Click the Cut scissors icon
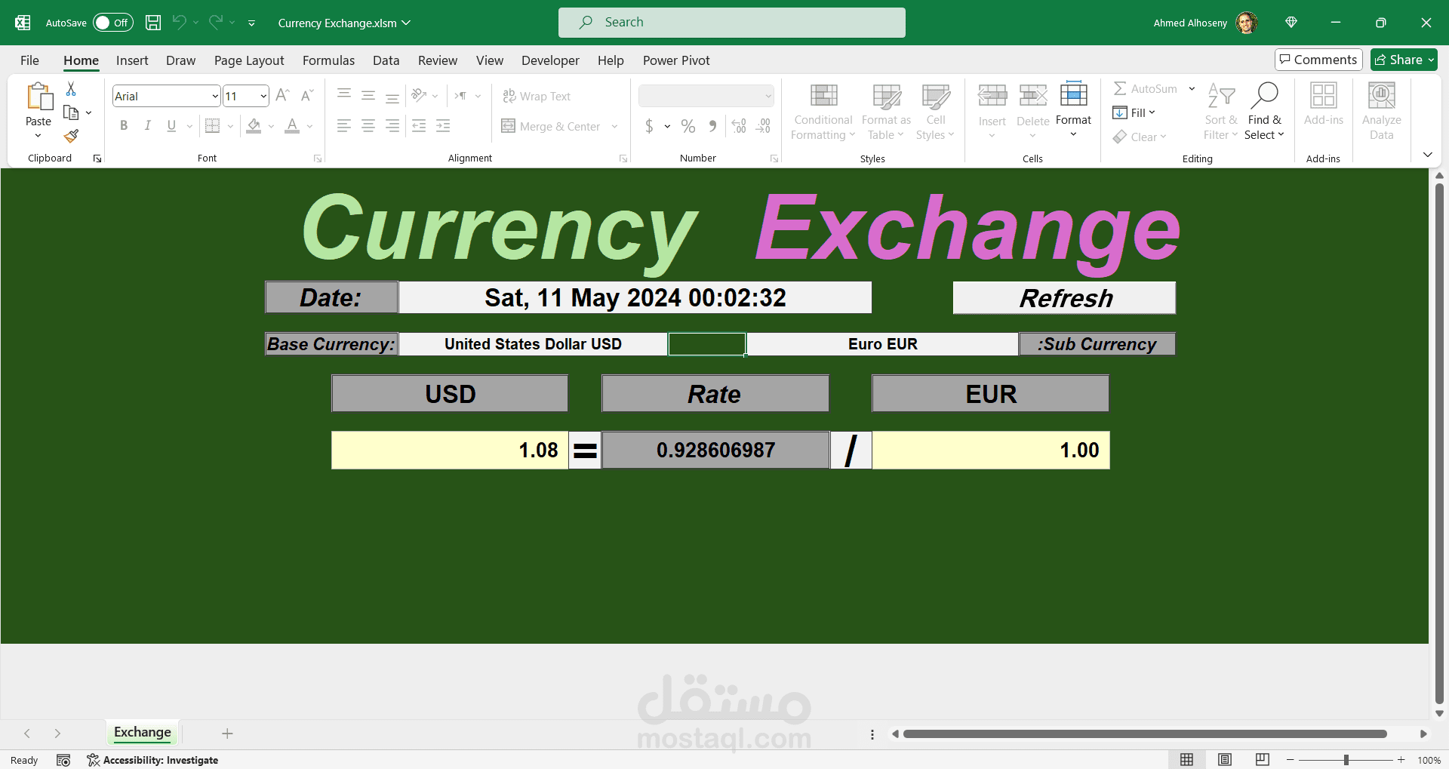Image resolution: width=1449 pixels, height=769 pixels. pos(71,89)
